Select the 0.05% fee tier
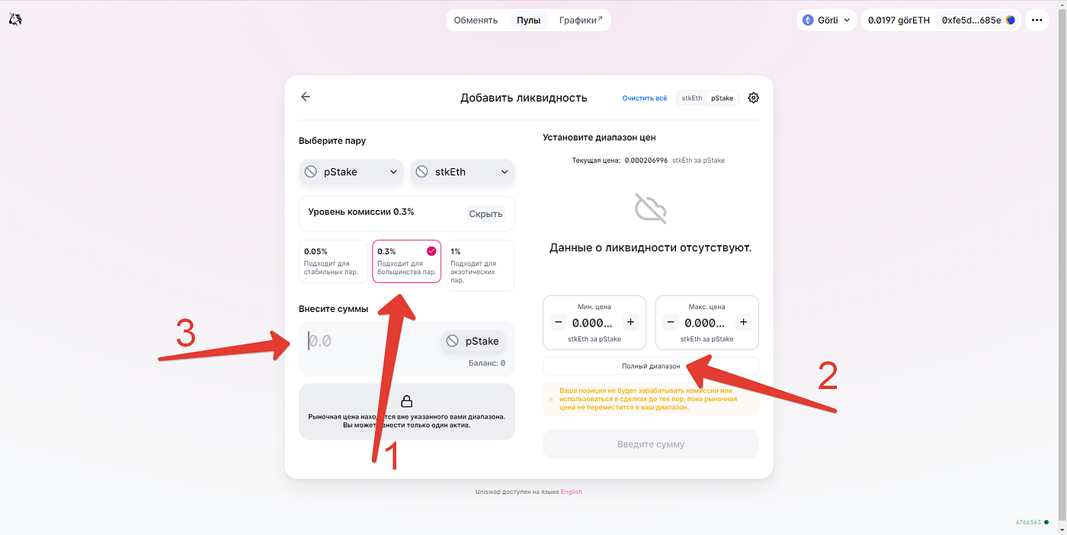This screenshot has width=1067, height=535. [334, 261]
